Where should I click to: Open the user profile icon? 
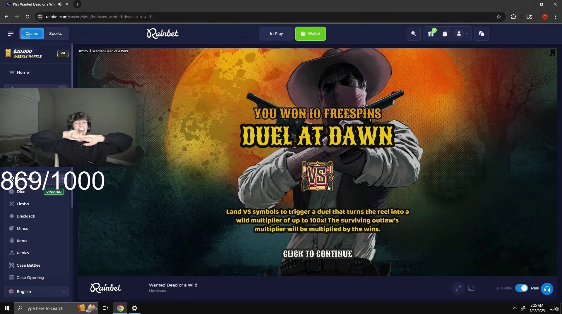(x=459, y=34)
